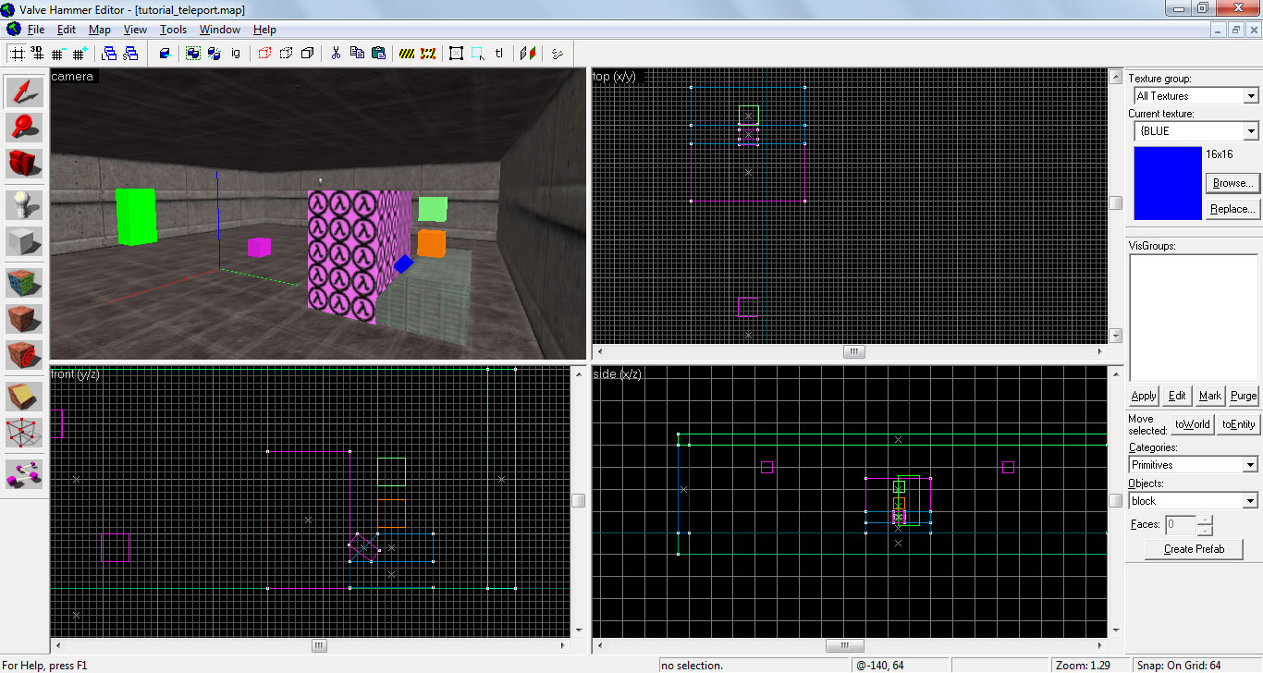This screenshot has width=1263, height=673.
Task: Open the Map menu
Action: pos(99,30)
